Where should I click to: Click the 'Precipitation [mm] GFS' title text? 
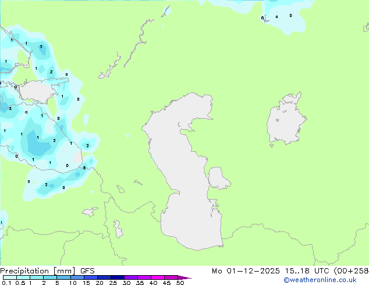pos(47,271)
